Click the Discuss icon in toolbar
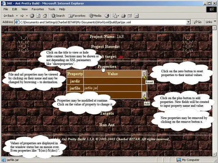The width and height of the screenshot is (218, 163). [x=137, y=16]
